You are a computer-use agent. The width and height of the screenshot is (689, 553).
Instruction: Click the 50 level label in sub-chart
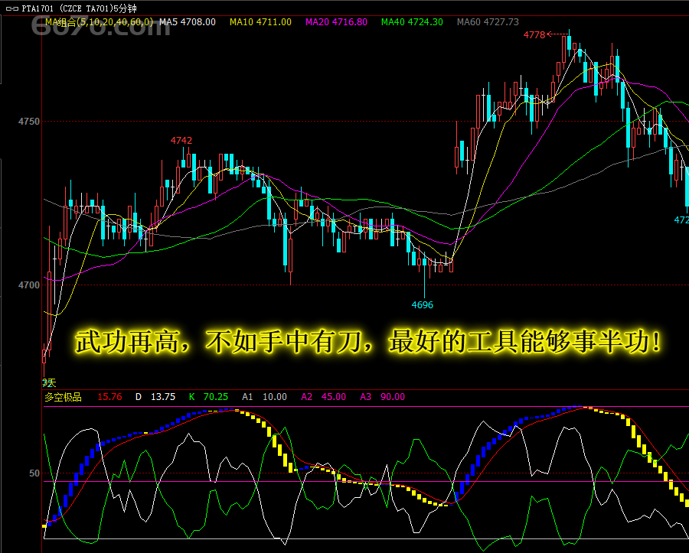tap(34, 473)
